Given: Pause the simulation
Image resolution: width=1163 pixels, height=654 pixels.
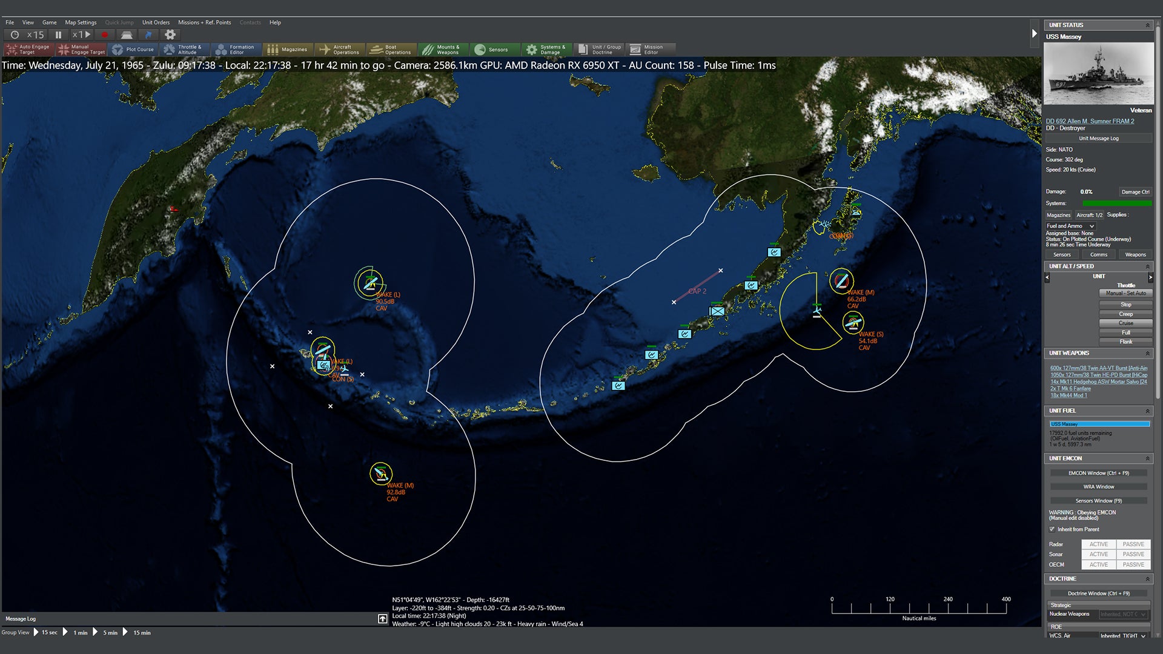Looking at the screenshot, I should pos(59,35).
